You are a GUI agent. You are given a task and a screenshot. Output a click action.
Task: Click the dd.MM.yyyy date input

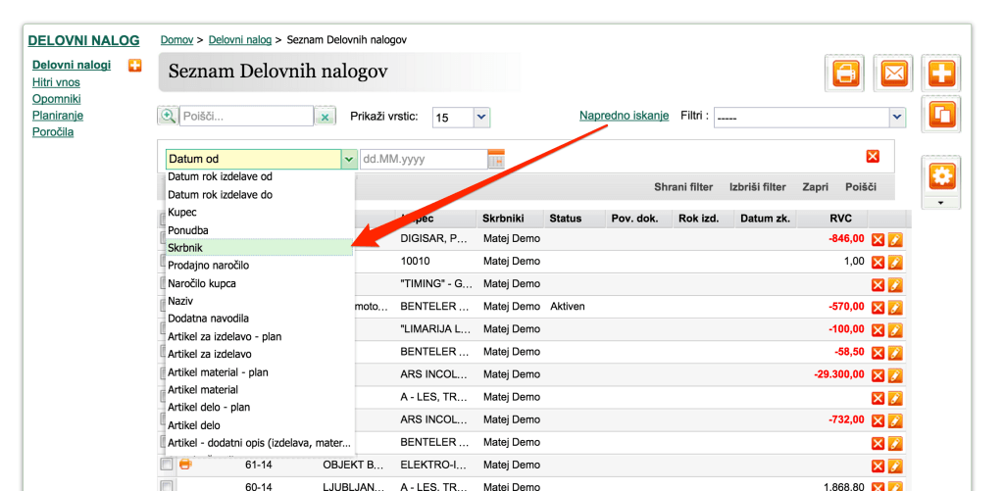point(424,159)
